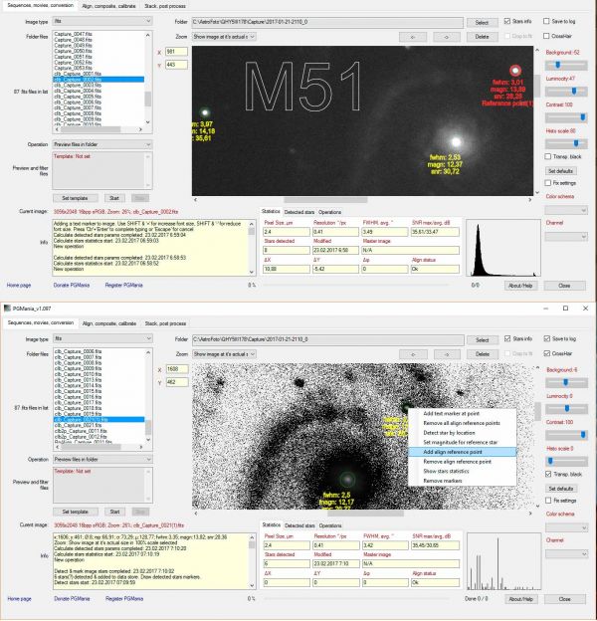Choose 'Remove all align reference points' menu entry
This screenshot has width=597, height=621.
click(463, 423)
